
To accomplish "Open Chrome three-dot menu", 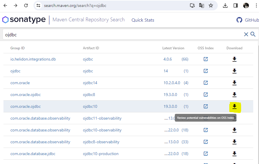I will coord(256,5).
